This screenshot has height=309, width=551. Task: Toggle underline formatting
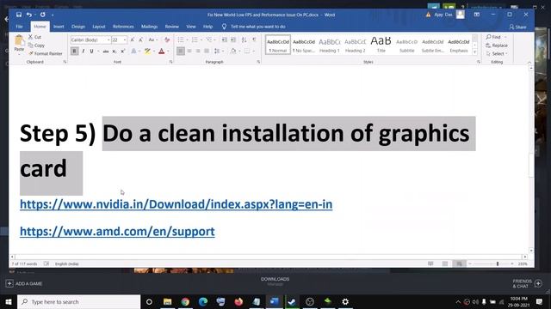(x=92, y=51)
